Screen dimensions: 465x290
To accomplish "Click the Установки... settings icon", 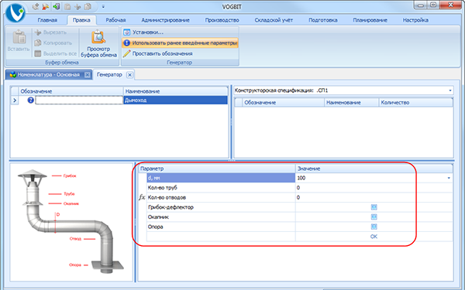I will point(126,32).
